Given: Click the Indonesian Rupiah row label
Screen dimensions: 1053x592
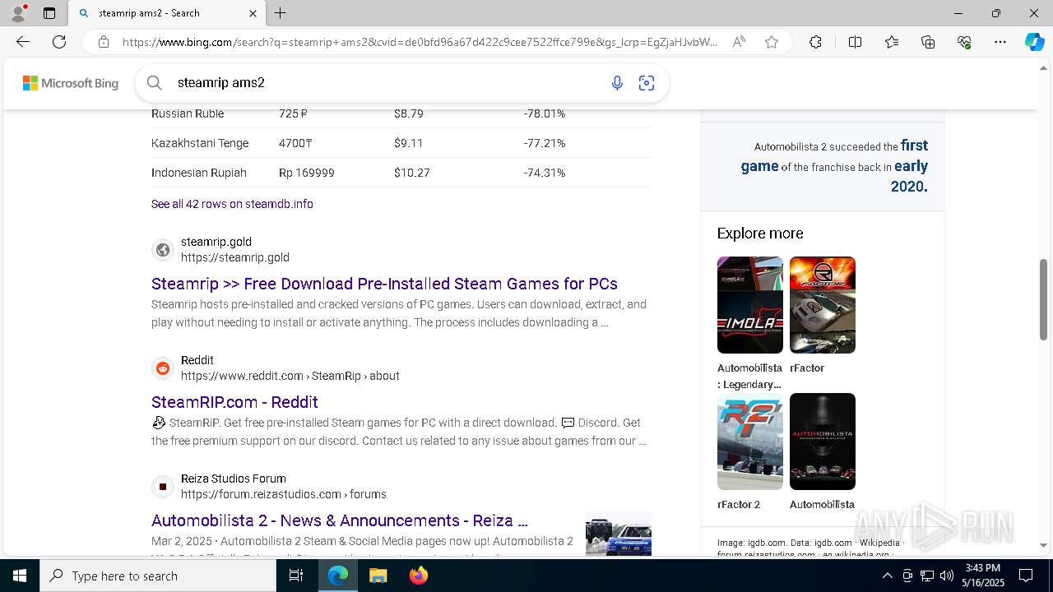Looking at the screenshot, I should [199, 173].
